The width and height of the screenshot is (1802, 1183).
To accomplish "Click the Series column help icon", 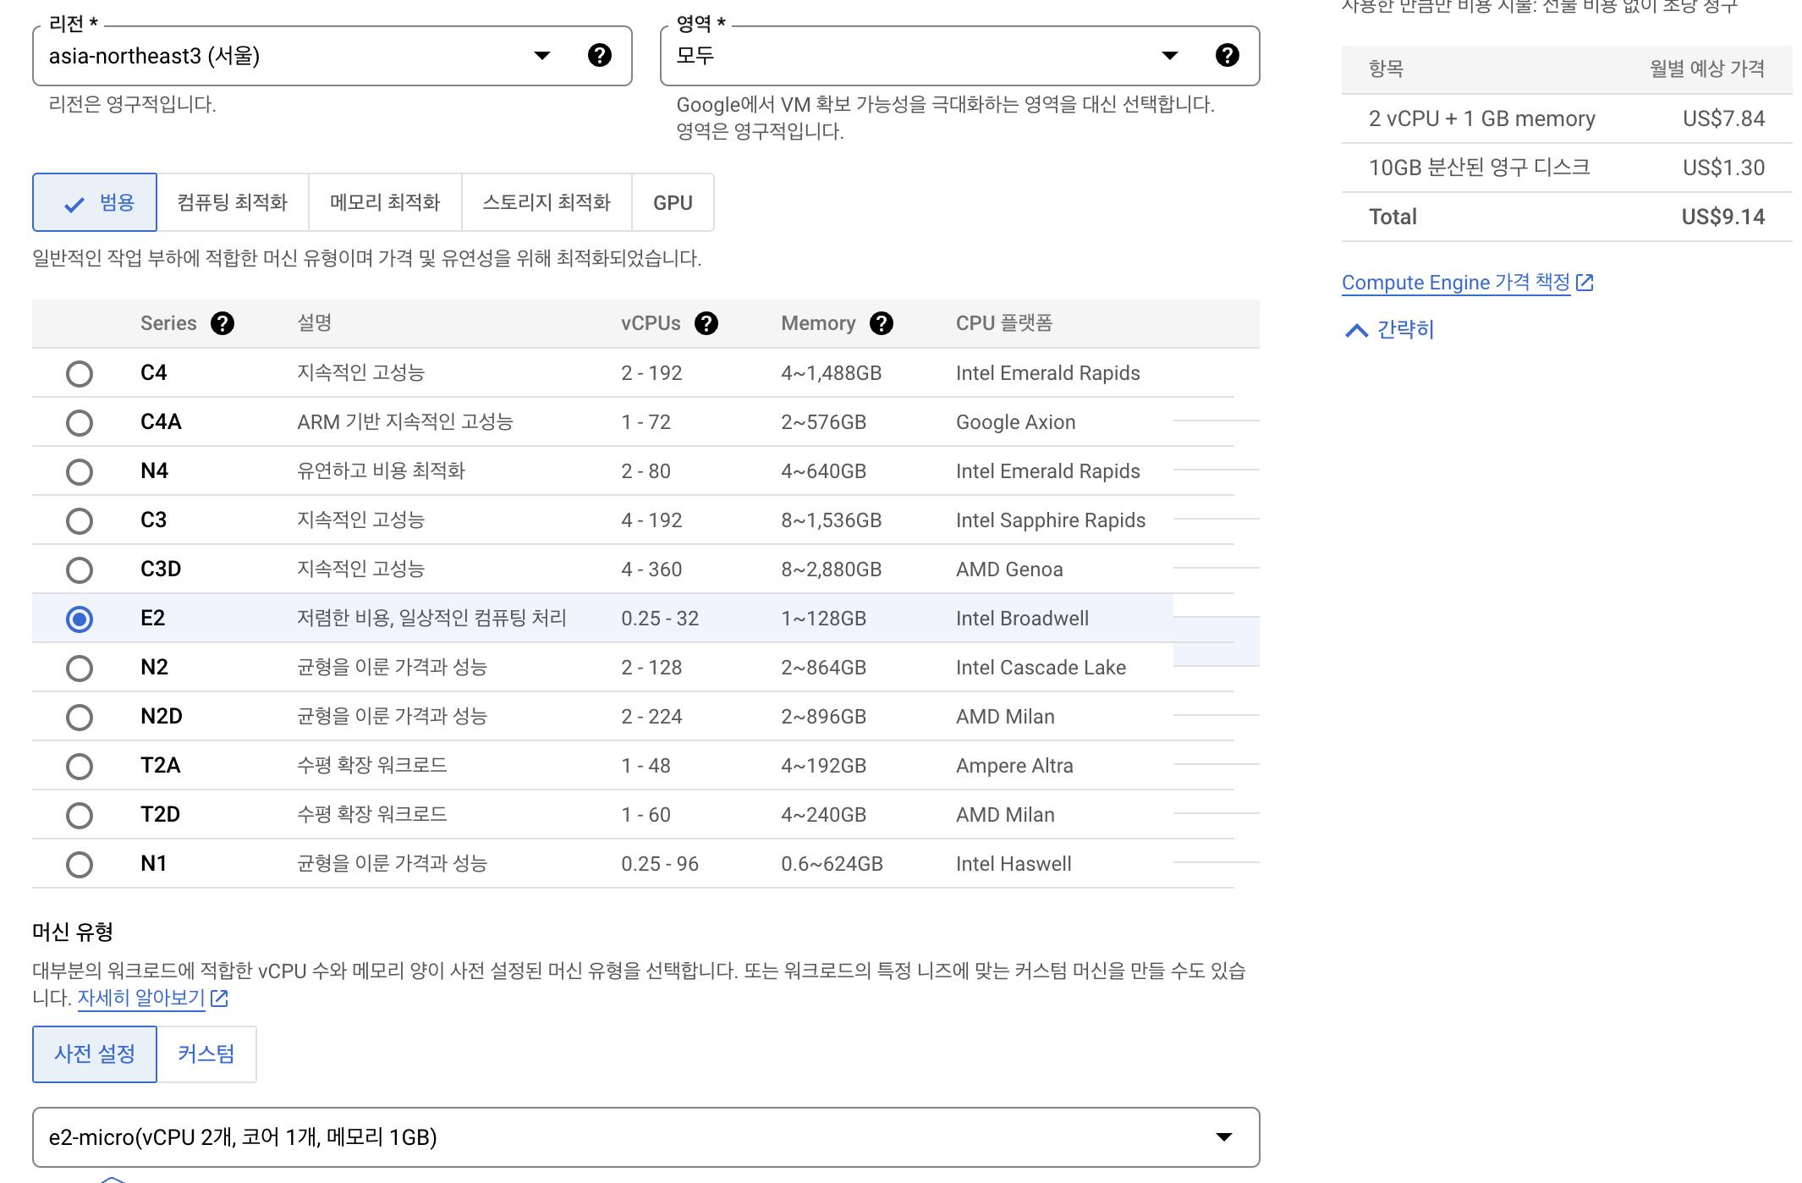I will click(223, 323).
